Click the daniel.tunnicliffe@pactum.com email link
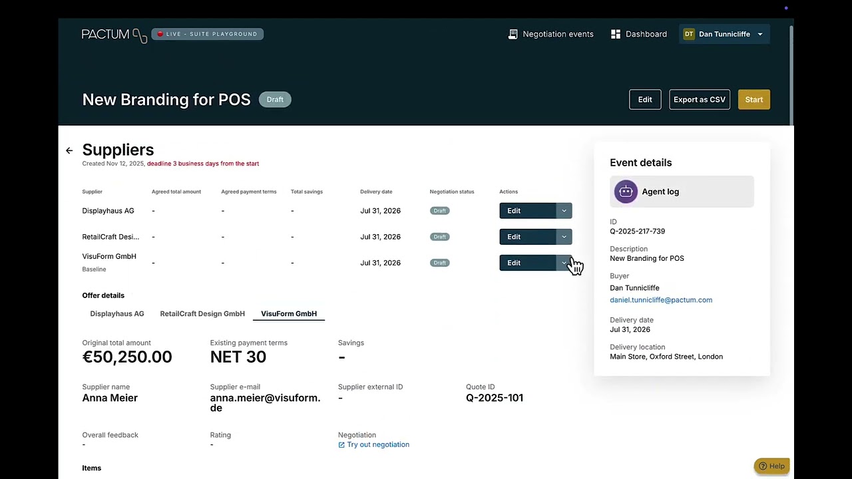The height and width of the screenshot is (479, 852). click(x=661, y=300)
